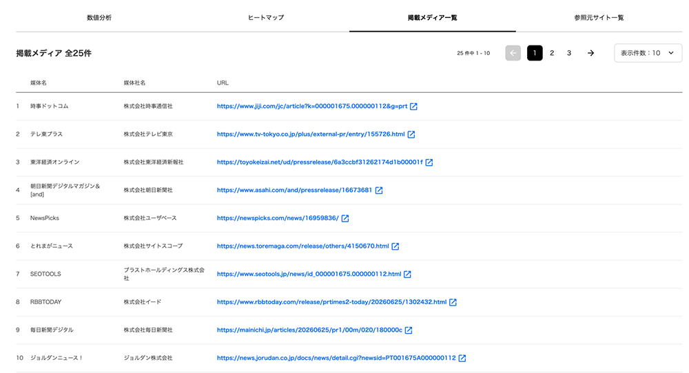Click ブラストホールディングス株式会社 company cell

(164, 275)
